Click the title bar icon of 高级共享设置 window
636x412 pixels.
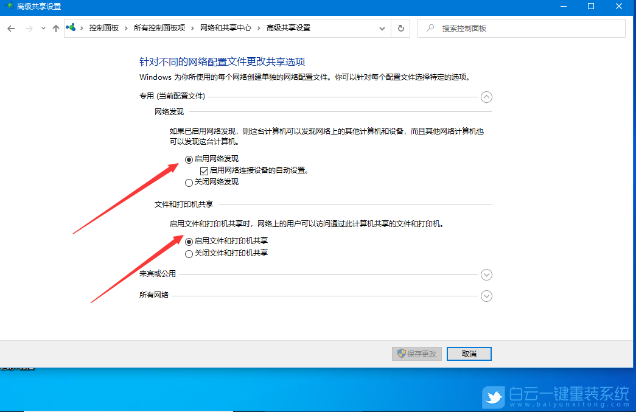(7, 7)
